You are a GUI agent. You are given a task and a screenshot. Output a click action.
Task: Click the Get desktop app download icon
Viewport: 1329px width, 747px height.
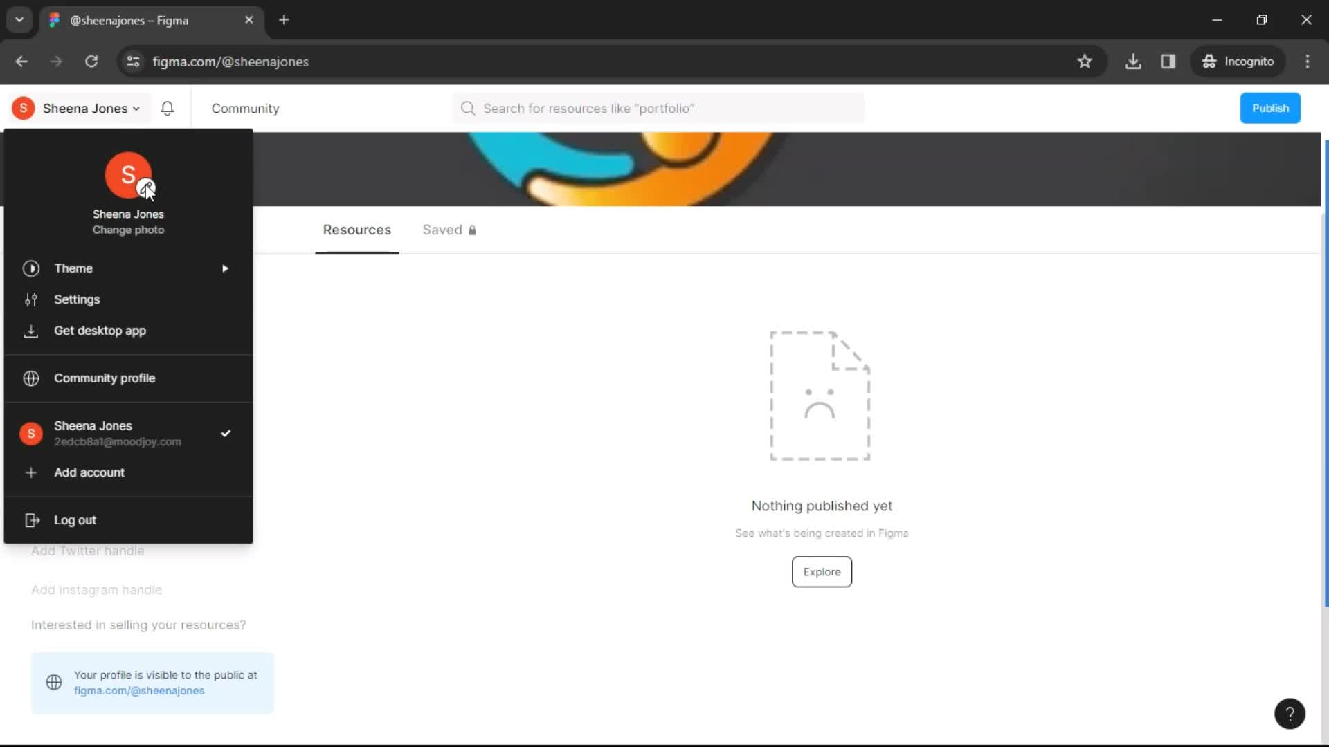coord(31,330)
